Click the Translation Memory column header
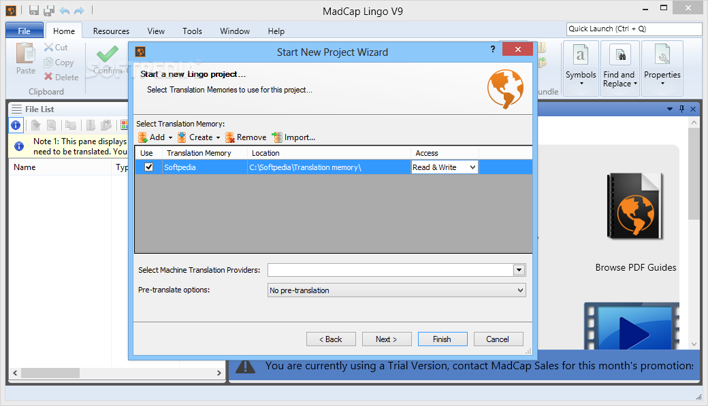 (204, 153)
